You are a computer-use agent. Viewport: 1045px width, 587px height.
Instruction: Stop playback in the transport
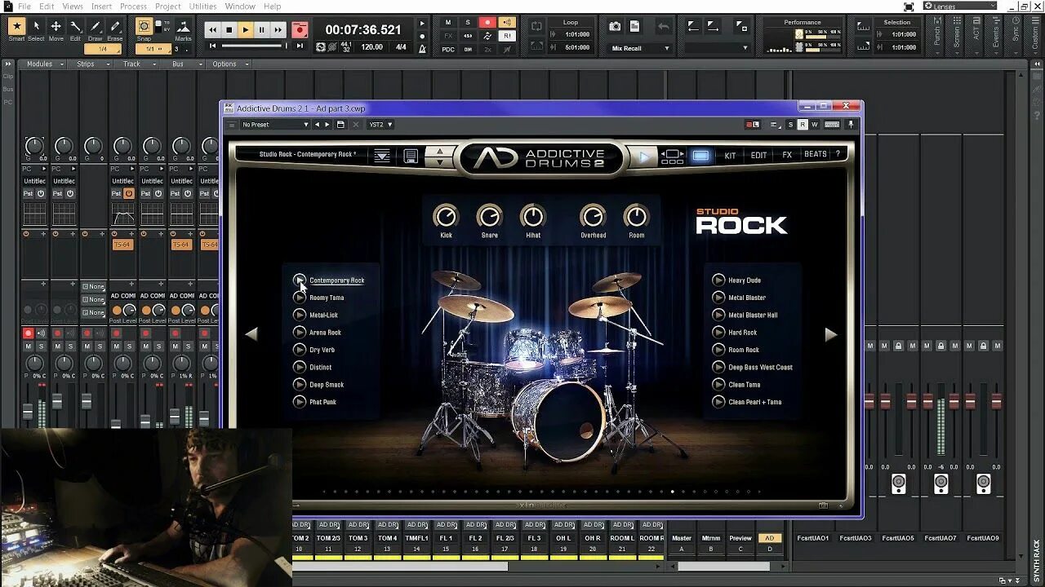229,29
